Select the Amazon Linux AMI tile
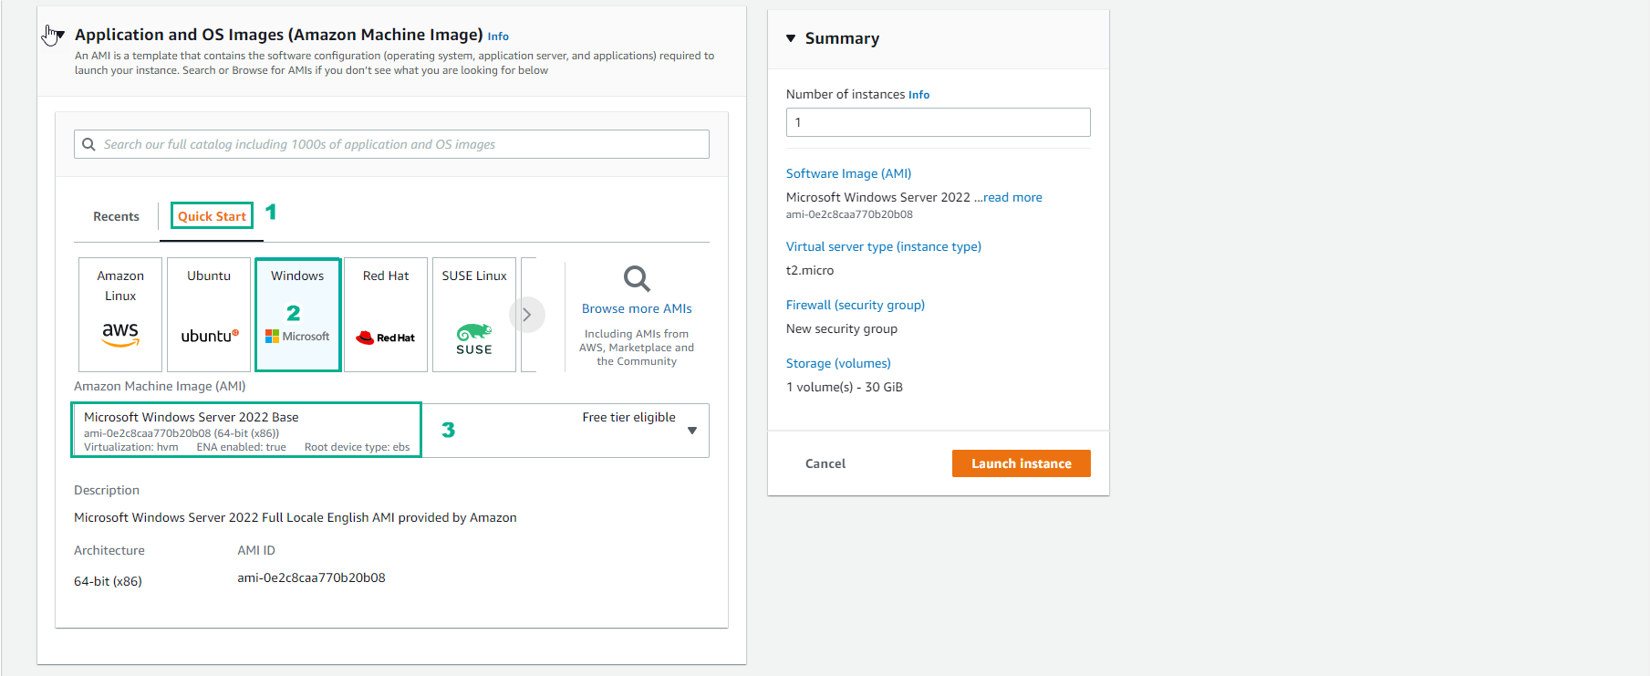Image resolution: width=1650 pixels, height=676 pixels. point(119,314)
